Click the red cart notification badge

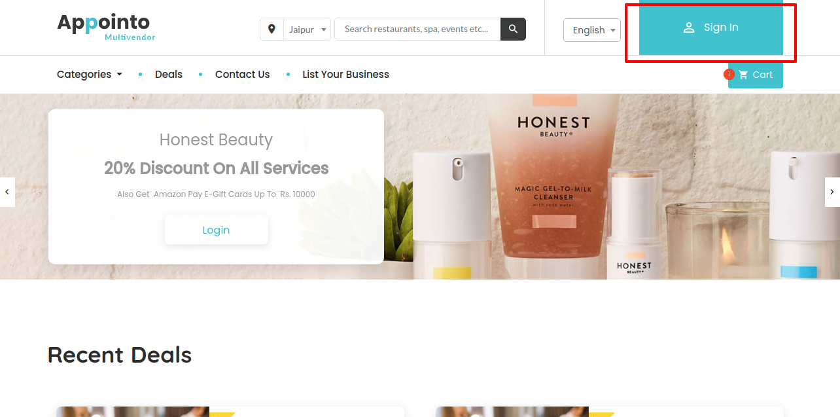tap(729, 74)
